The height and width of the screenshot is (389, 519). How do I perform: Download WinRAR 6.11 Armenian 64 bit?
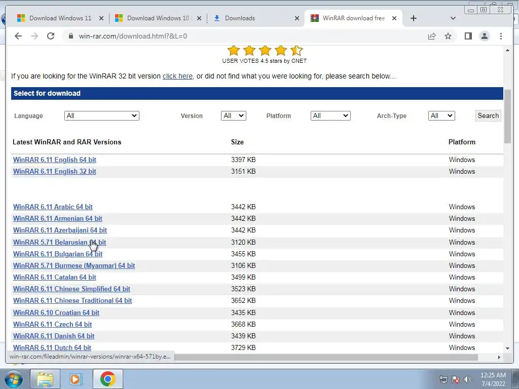point(58,218)
